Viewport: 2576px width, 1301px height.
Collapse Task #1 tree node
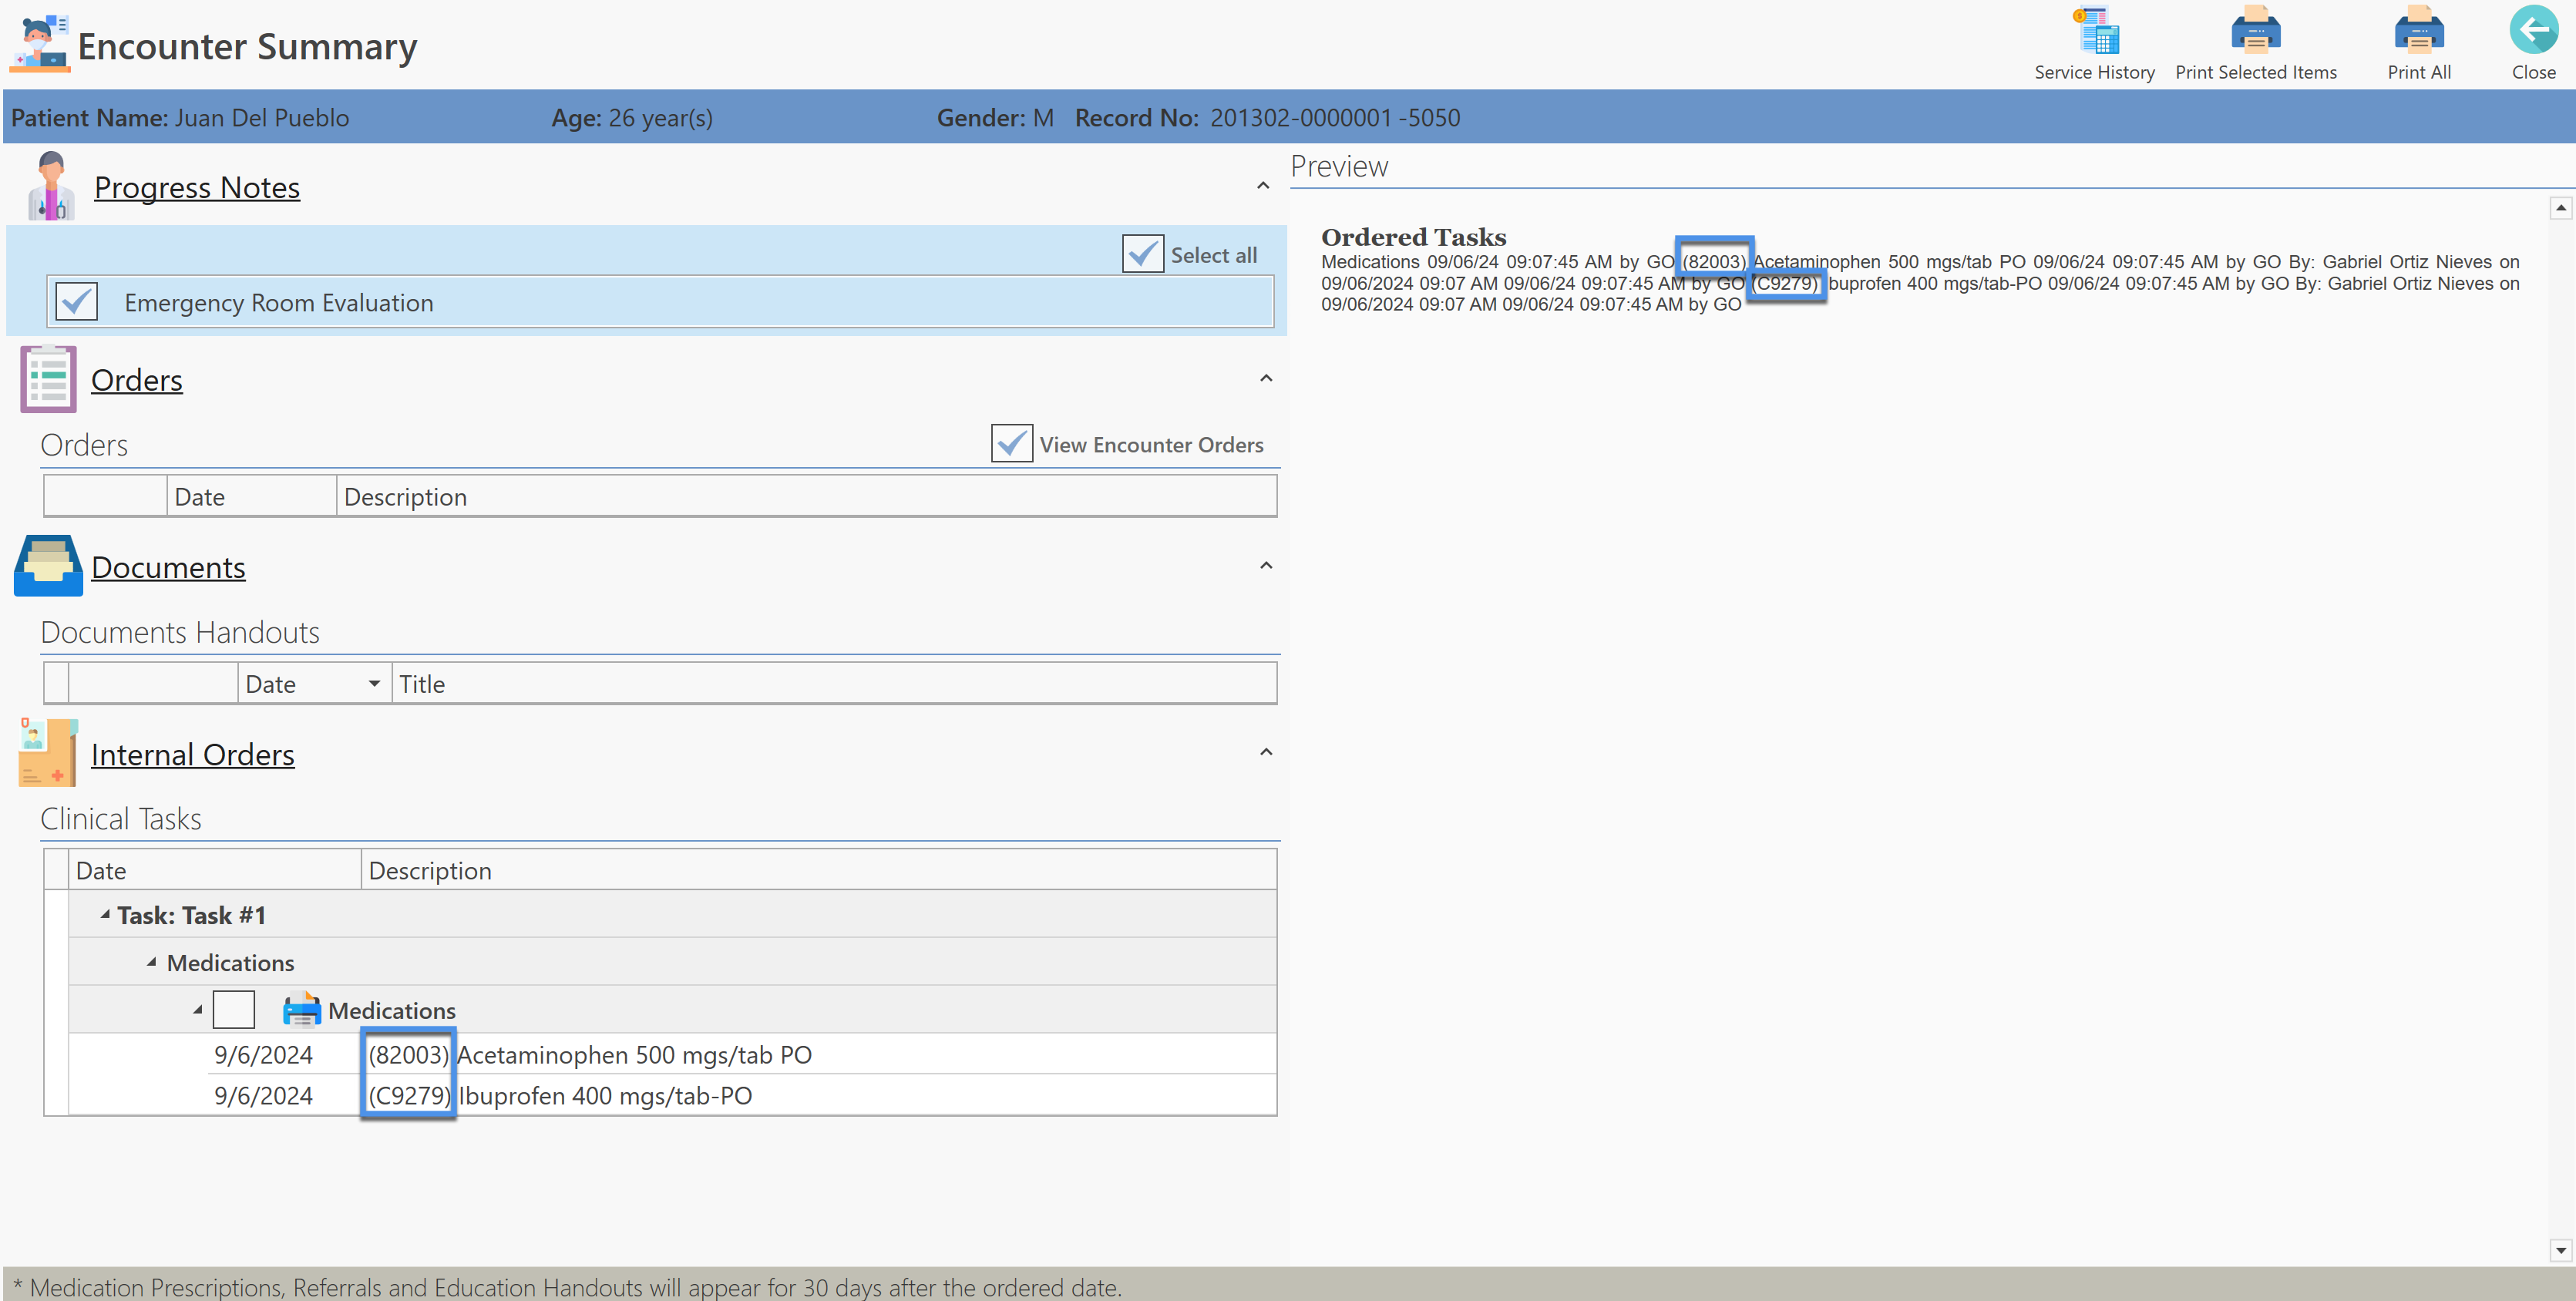105,915
